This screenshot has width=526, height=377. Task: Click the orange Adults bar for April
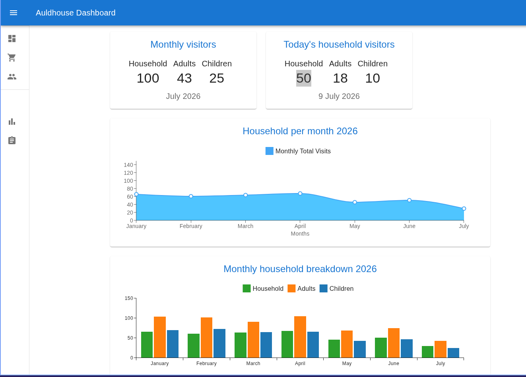[x=300, y=337]
